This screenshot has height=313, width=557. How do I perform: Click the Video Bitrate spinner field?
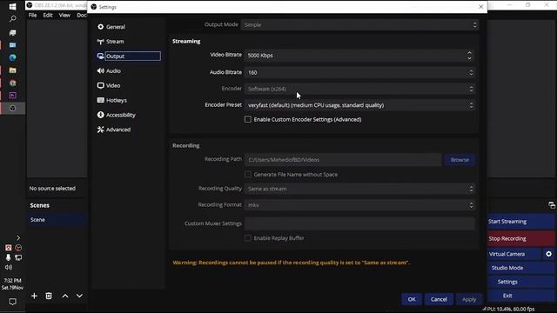[359, 56]
